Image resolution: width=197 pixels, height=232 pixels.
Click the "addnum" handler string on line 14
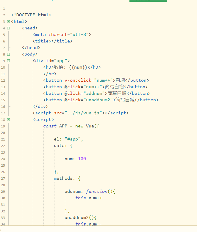point(94,93)
